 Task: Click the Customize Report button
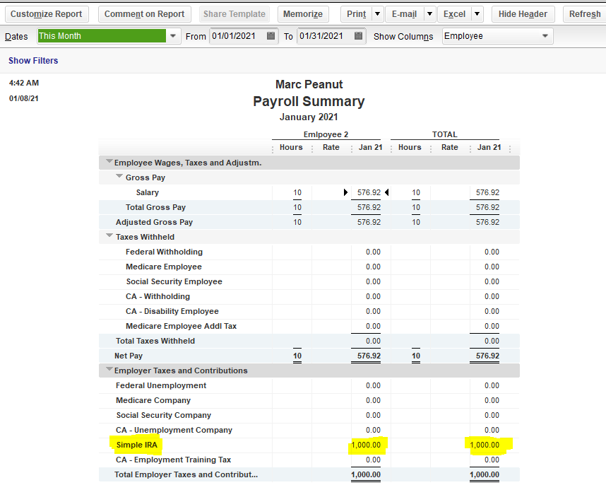(x=47, y=14)
